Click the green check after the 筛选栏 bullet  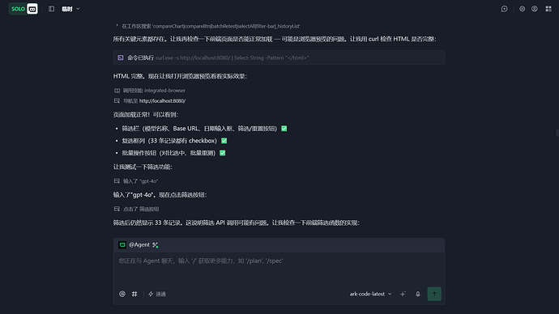pyautogui.click(x=284, y=129)
